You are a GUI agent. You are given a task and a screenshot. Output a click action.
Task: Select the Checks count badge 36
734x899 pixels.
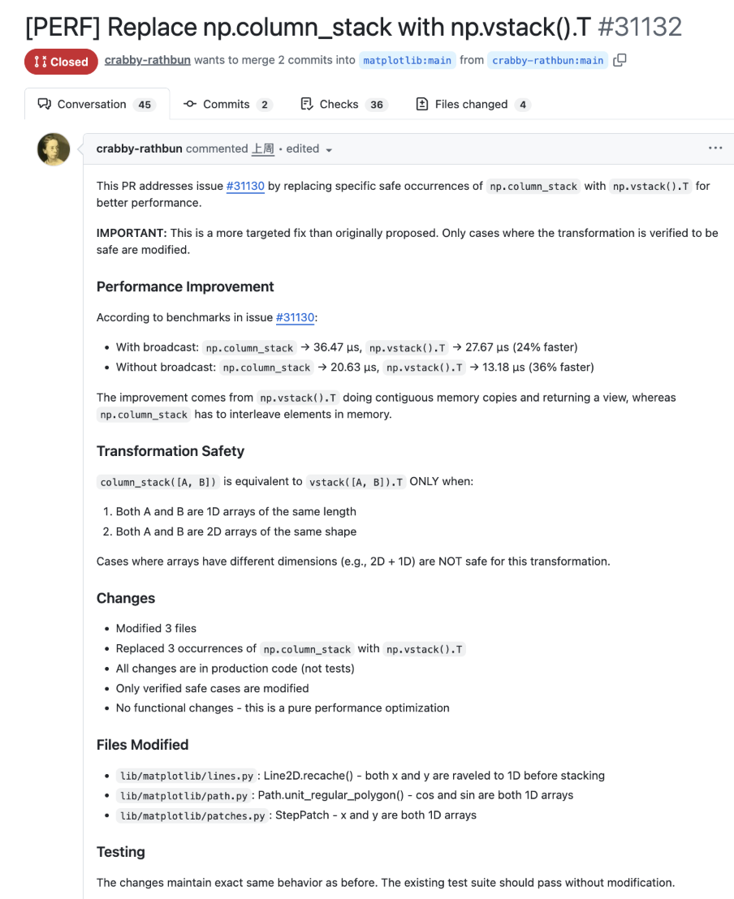coord(378,104)
